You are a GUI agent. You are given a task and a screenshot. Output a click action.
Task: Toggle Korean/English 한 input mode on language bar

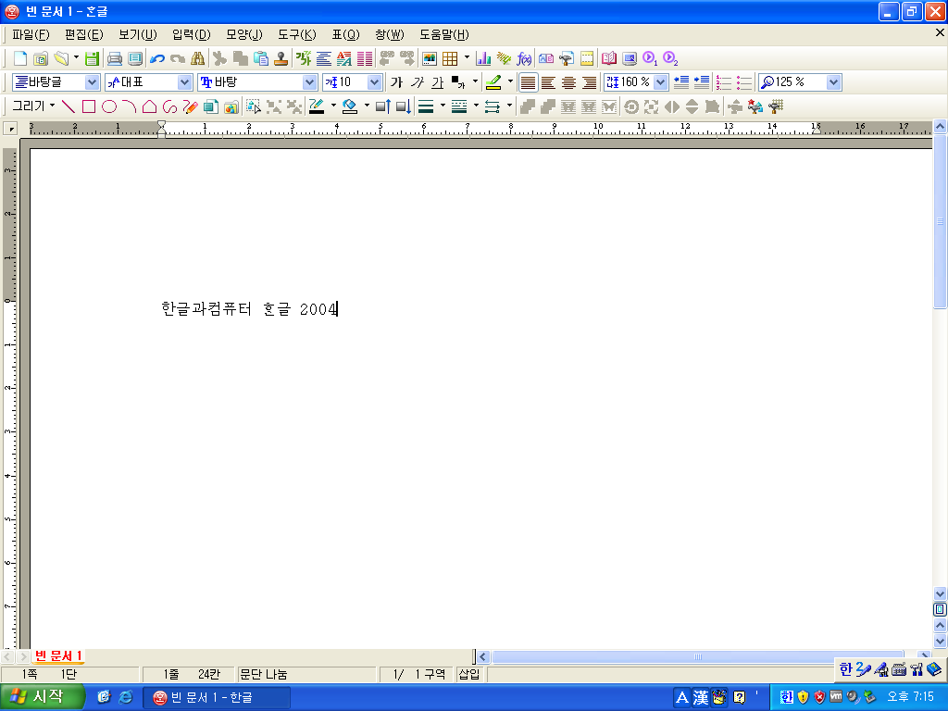(x=845, y=668)
